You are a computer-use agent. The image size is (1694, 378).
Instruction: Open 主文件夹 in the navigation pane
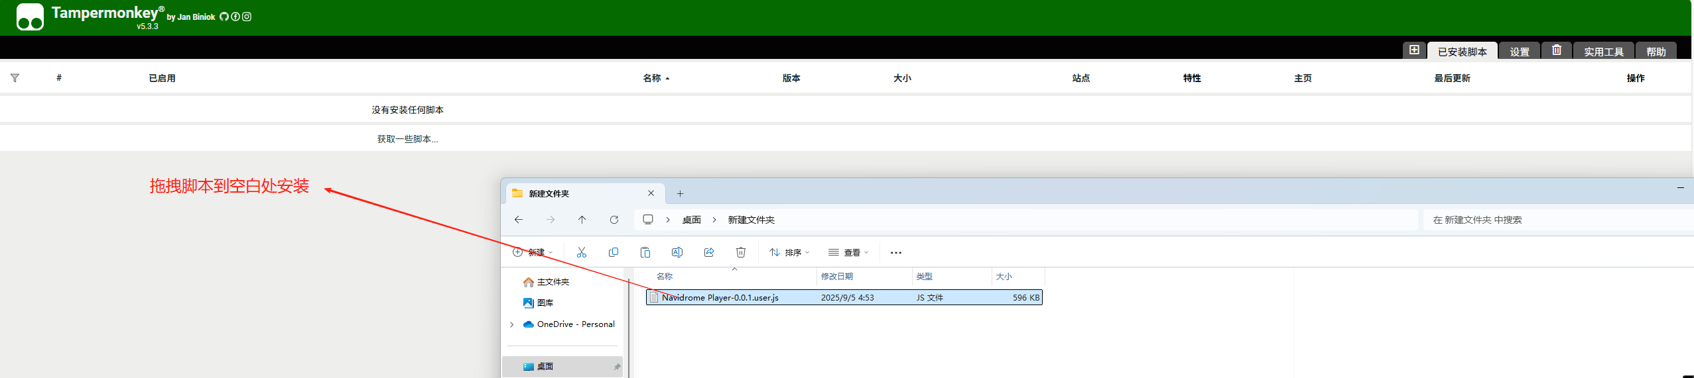(553, 282)
